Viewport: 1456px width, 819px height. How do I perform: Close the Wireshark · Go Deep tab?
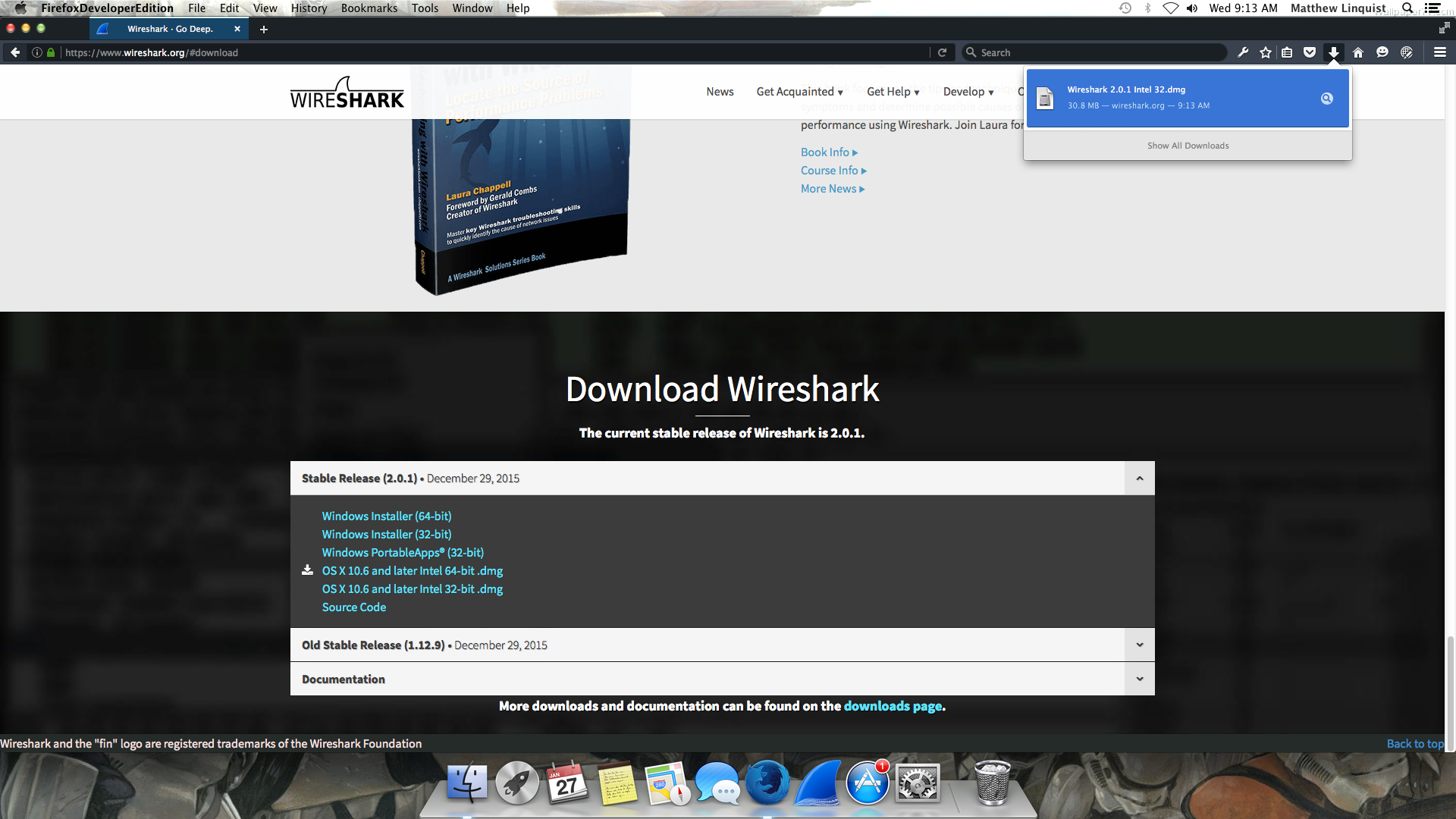[x=237, y=29]
